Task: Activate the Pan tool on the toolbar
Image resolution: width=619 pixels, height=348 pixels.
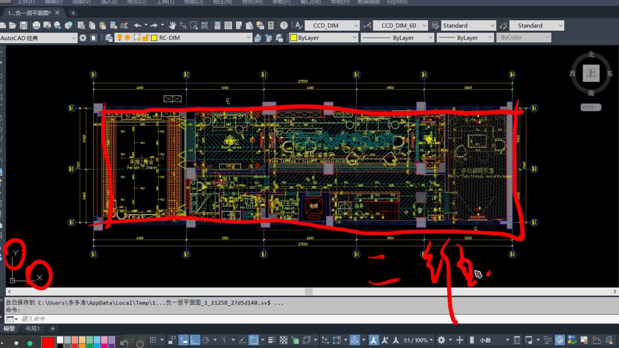Action: tap(172, 25)
